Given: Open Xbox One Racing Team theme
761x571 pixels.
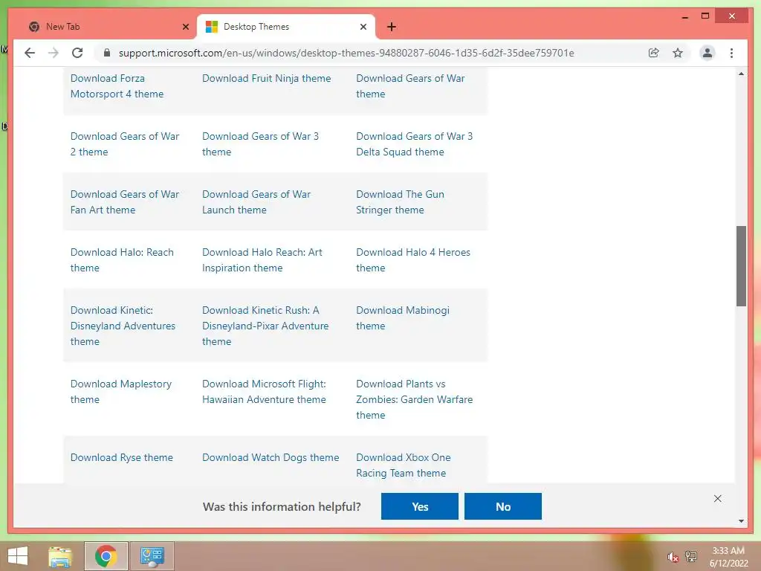Looking at the screenshot, I should [404, 465].
